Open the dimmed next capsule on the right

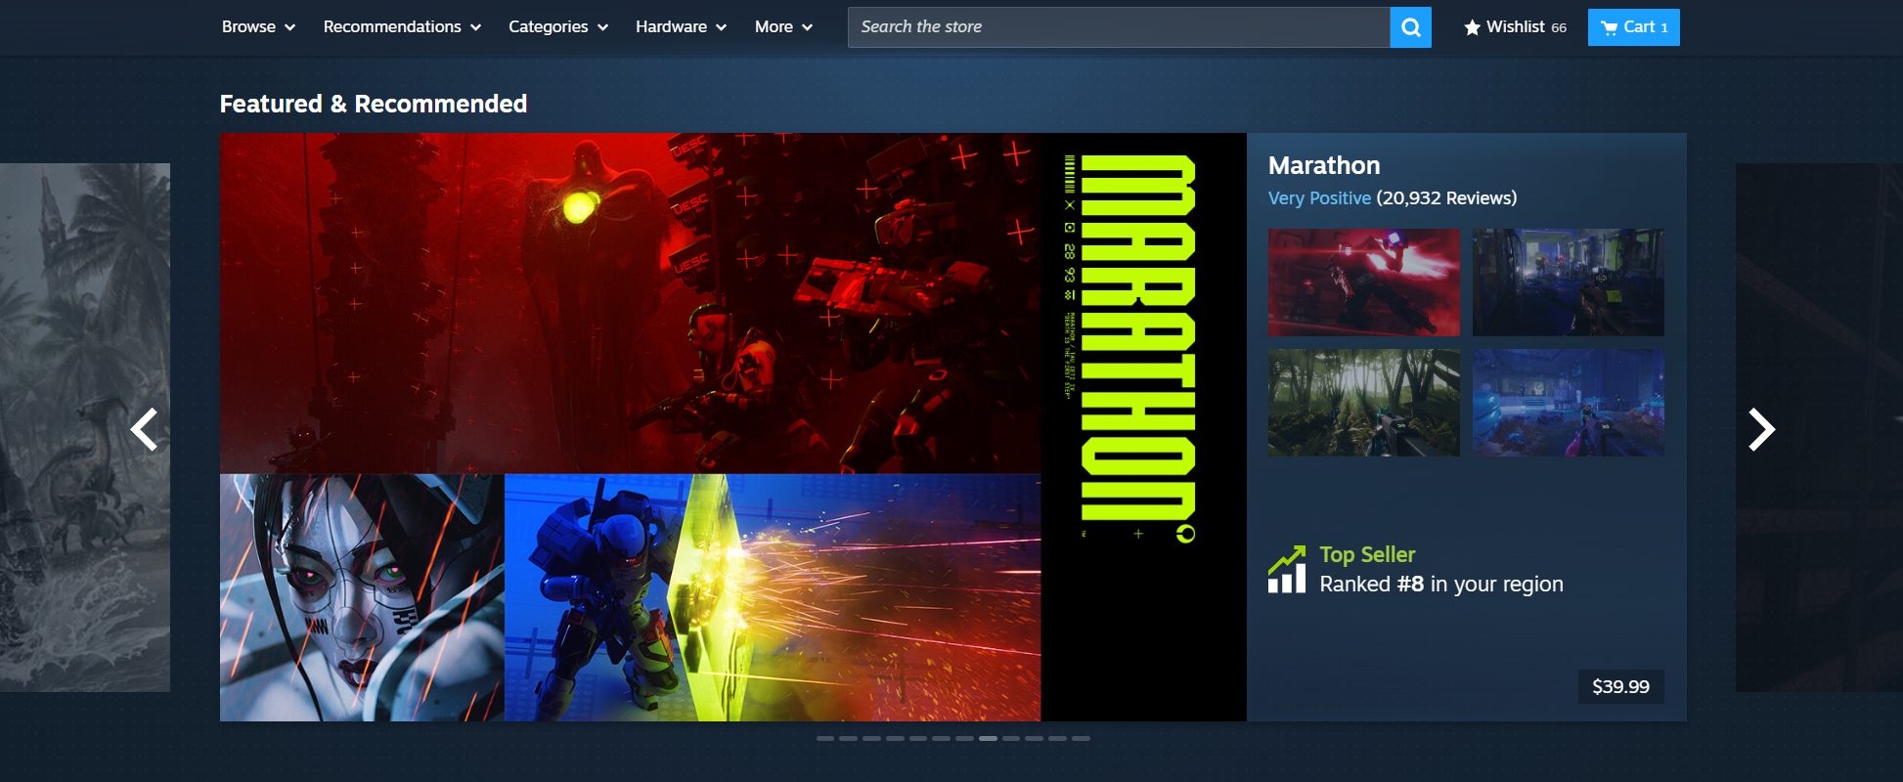coord(1819,427)
